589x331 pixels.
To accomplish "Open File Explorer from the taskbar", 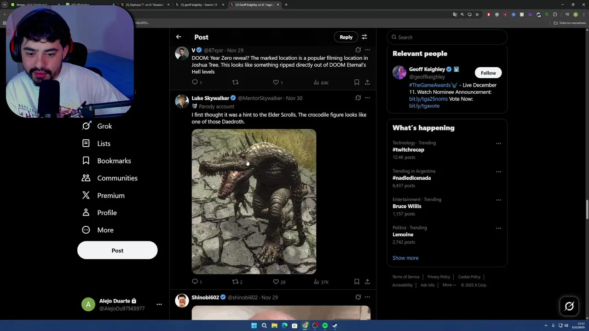I will click(274, 325).
